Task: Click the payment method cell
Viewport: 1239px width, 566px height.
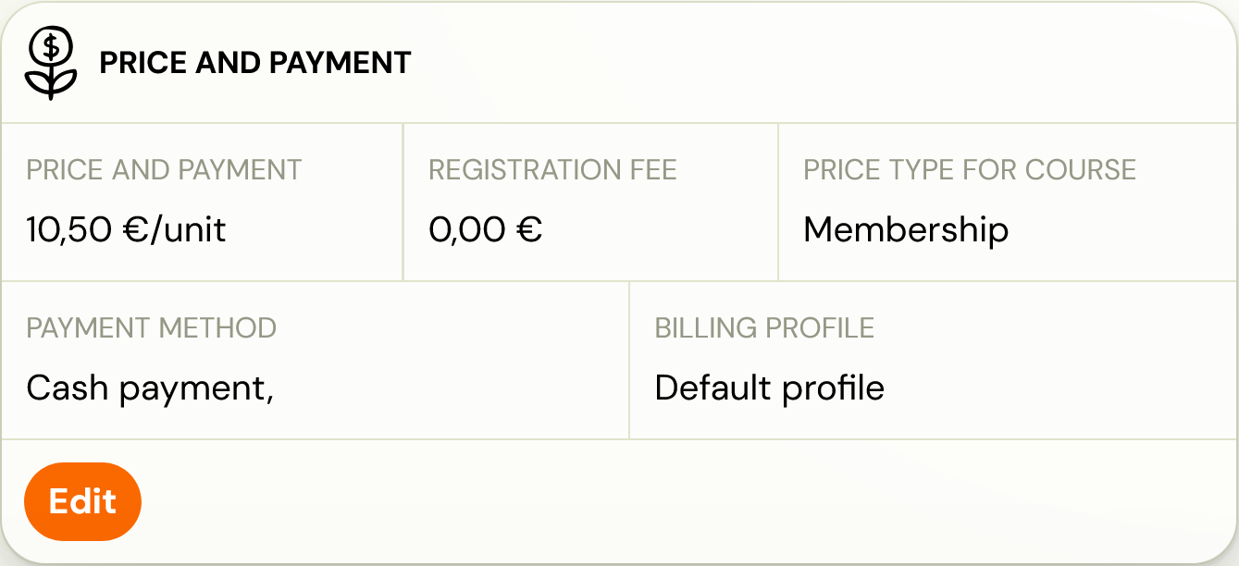Action: coord(315,361)
